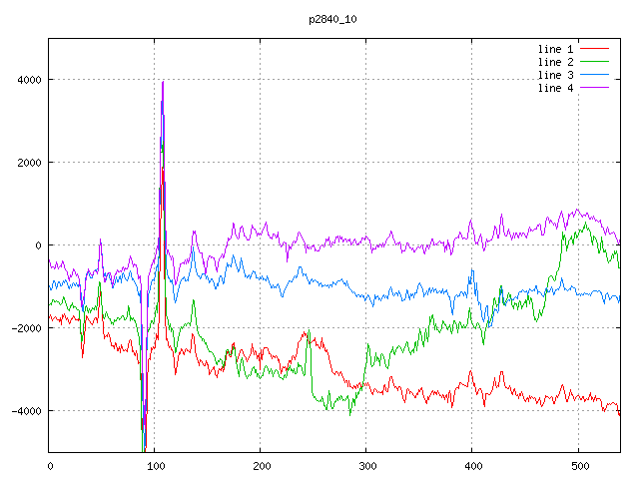
Task: Click the purple line 4 legend sample
Action: (x=595, y=89)
